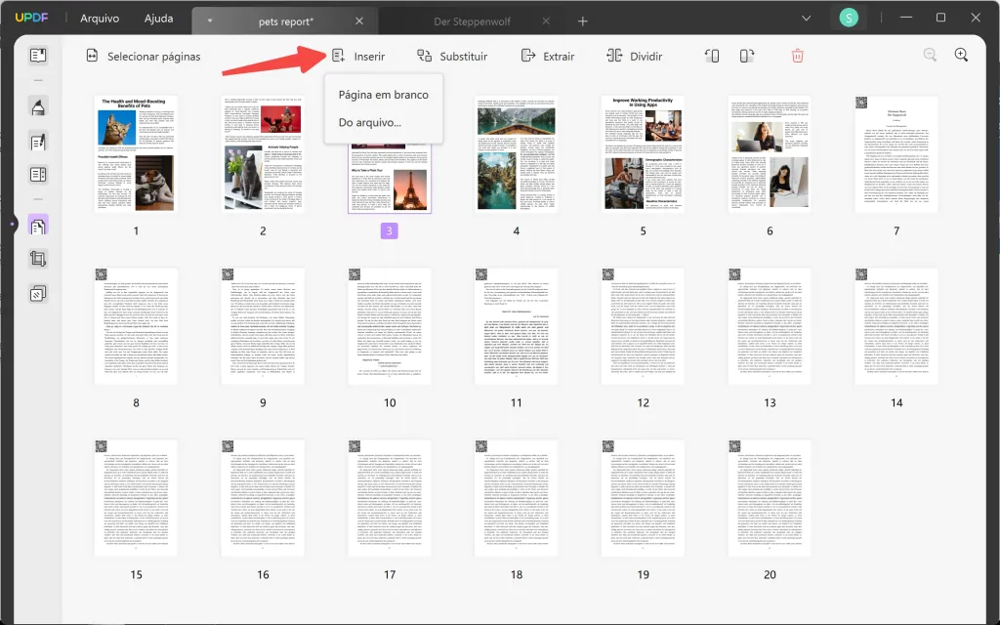The width and height of the screenshot is (1000, 625).
Task: Rotate the selected page left
Action: [712, 56]
